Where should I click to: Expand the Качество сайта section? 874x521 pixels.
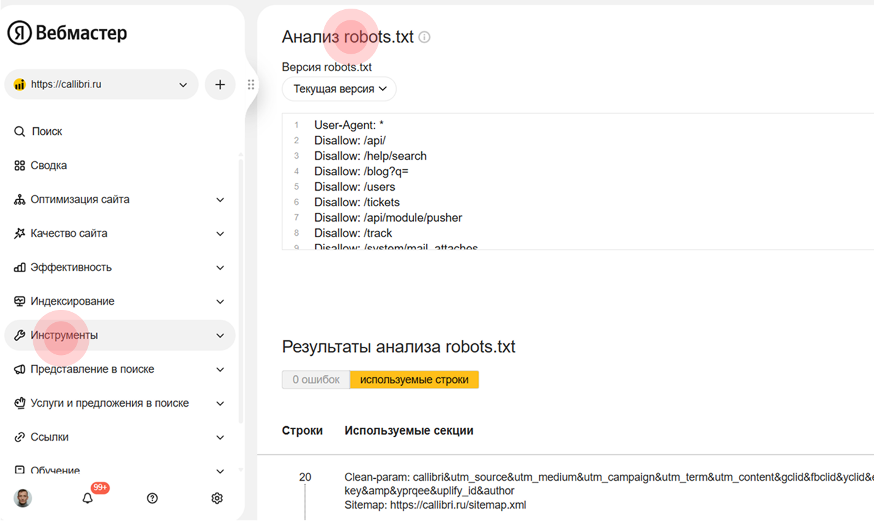(220, 233)
